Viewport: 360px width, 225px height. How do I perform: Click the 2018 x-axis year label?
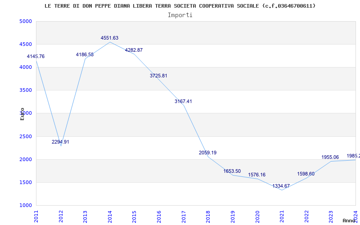click(x=208, y=216)
